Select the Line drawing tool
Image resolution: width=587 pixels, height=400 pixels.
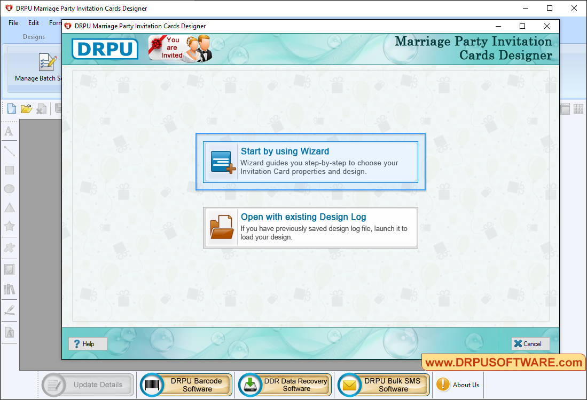click(9, 151)
